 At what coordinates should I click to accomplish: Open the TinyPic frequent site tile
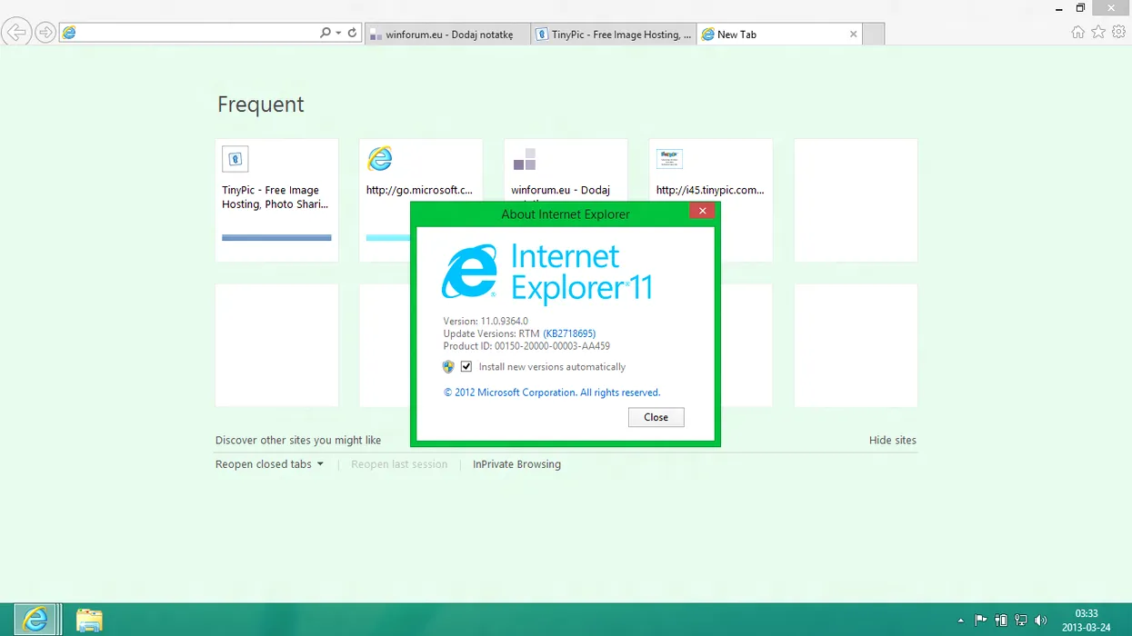tap(276, 201)
